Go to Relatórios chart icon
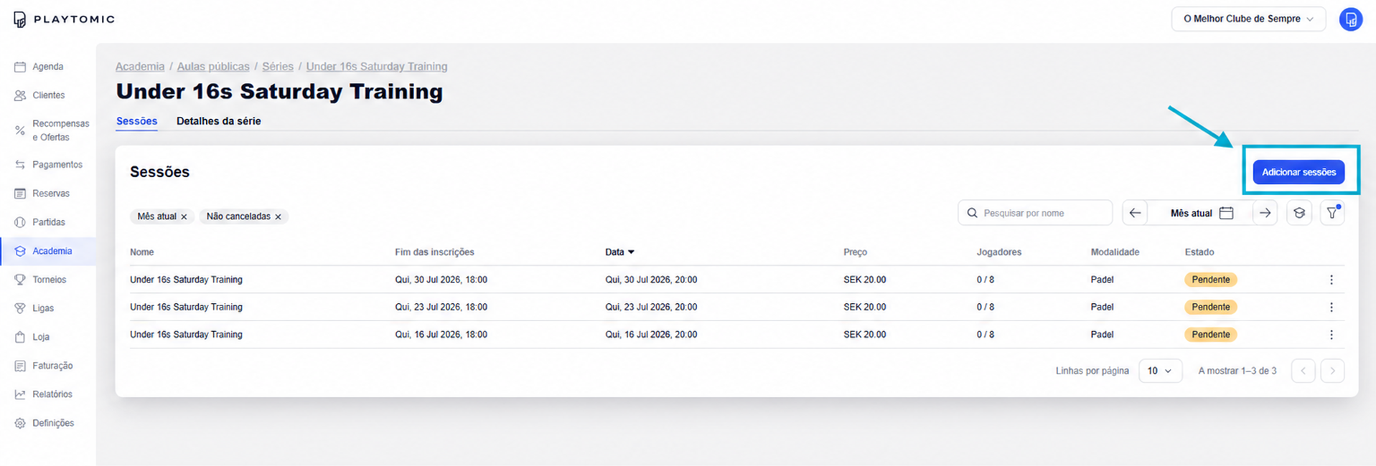 (x=20, y=394)
